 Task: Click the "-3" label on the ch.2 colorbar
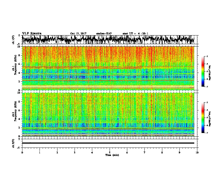click(207, 103)
